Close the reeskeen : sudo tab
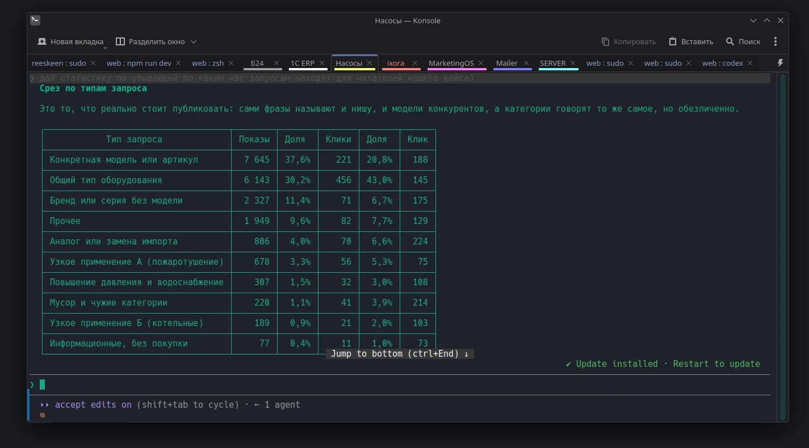This screenshot has height=448, width=809. click(x=93, y=63)
